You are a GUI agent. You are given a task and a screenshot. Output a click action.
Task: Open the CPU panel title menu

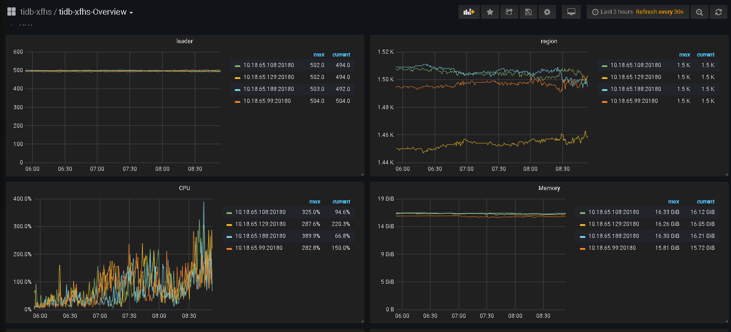pos(184,188)
